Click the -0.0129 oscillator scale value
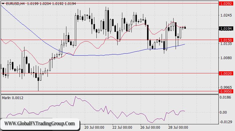 pyautogui.click(x=226, y=122)
